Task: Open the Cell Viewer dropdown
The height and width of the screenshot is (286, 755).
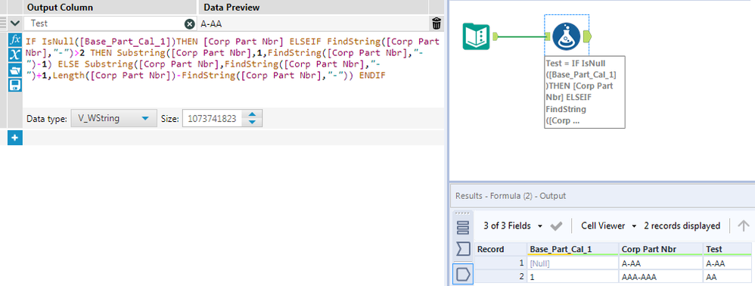Action: 608,225
